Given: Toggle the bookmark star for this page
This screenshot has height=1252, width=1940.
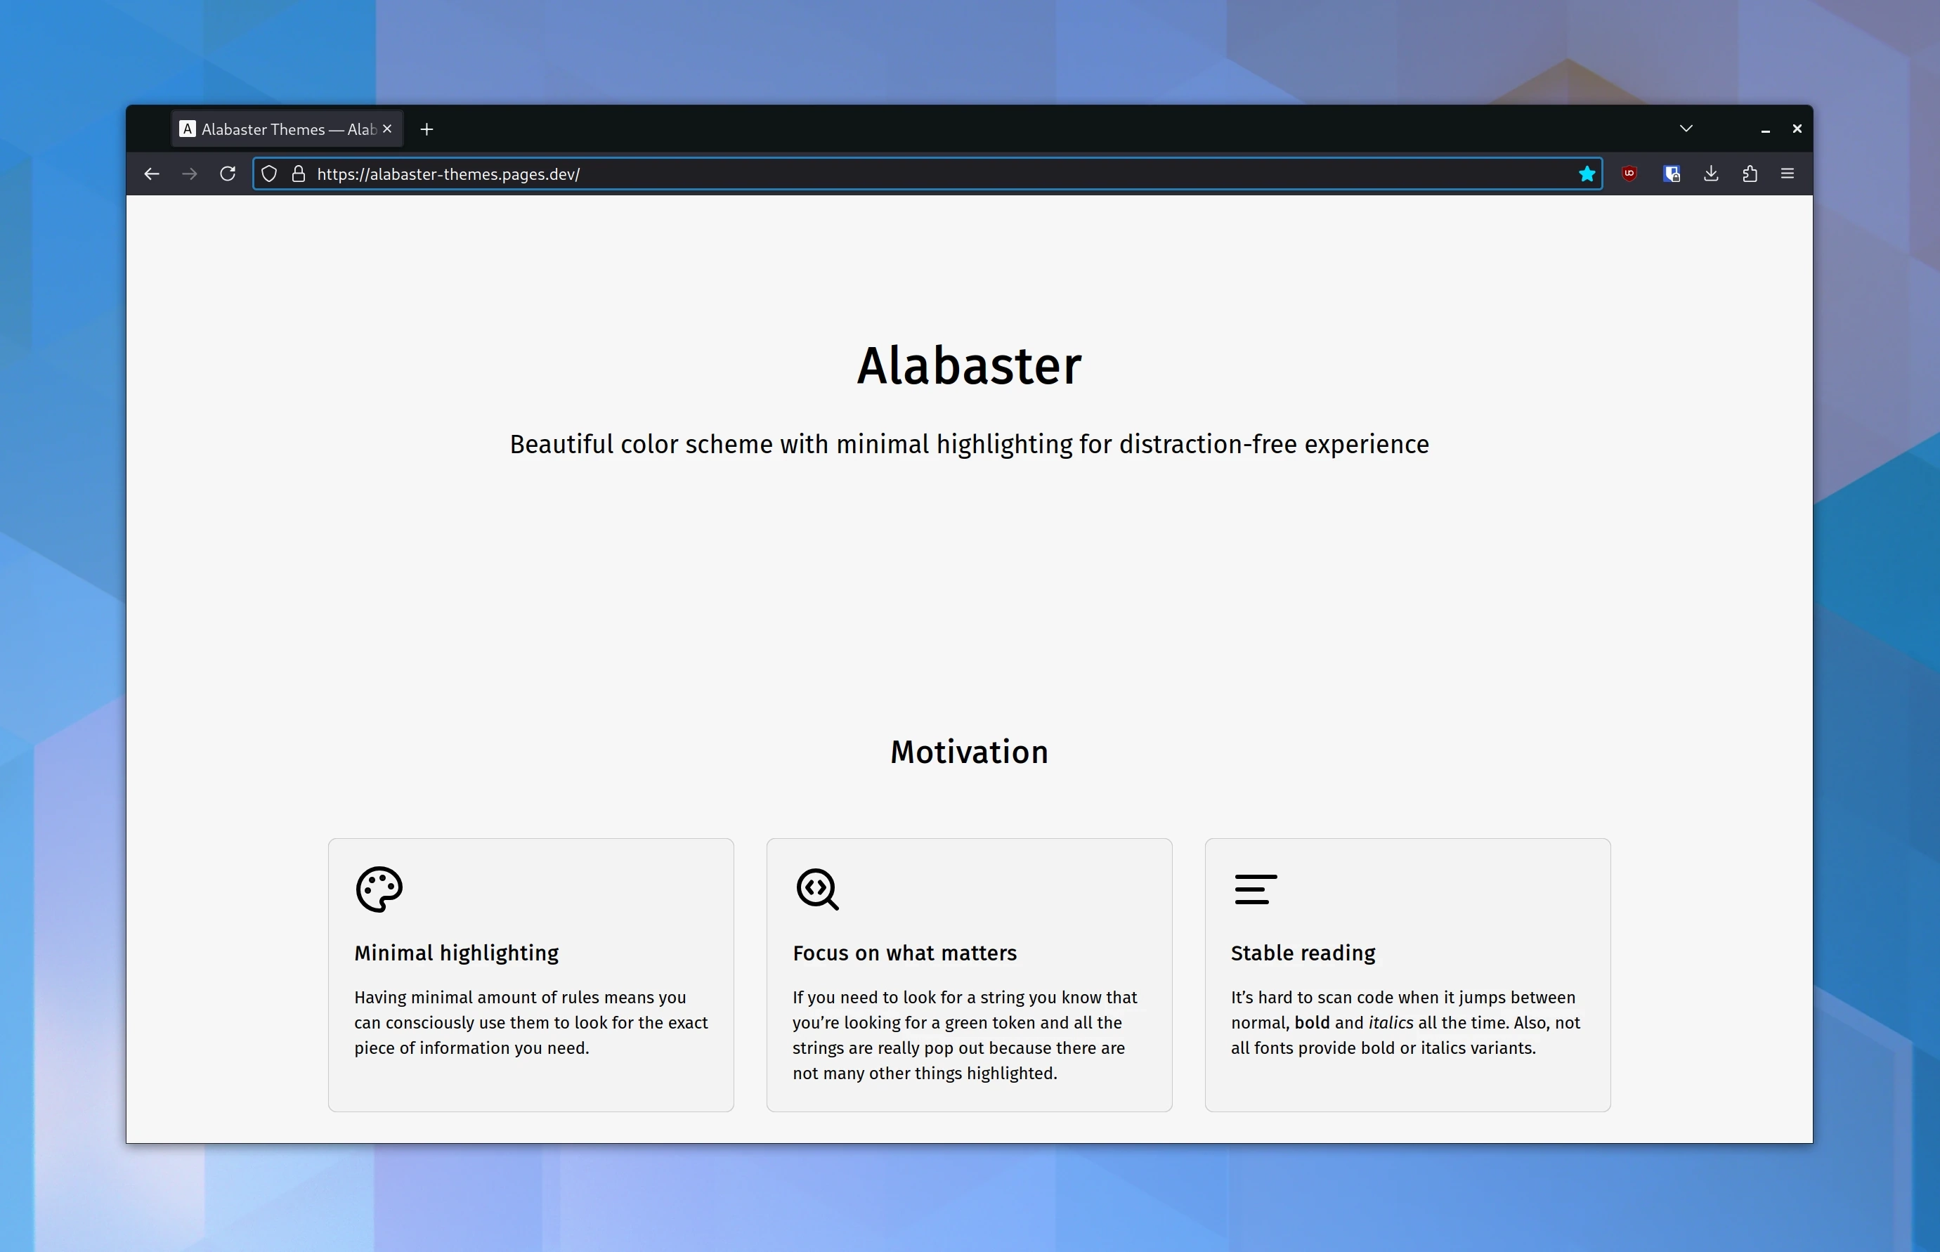Looking at the screenshot, I should (1587, 173).
